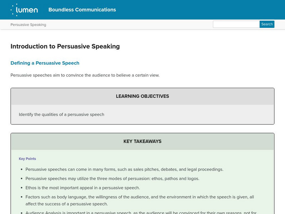The height and width of the screenshot is (214, 285).
Task: Focus the search text field
Action: [x=236, y=24]
